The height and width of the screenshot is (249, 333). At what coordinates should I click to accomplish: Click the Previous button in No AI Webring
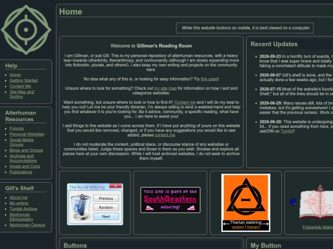pyautogui.click(x=106, y=198)
